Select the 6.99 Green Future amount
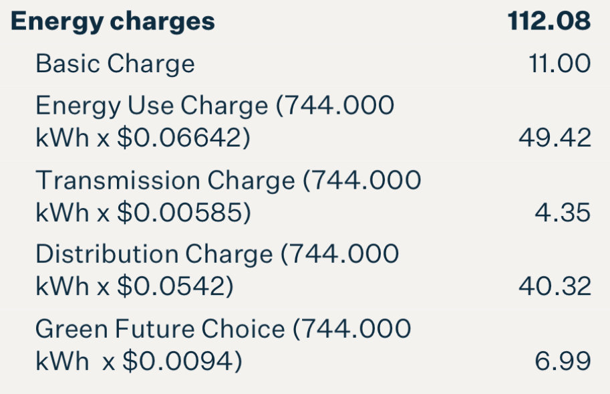Image resolution: width=610 pixels, height=394 pixels. coord(563,361)
